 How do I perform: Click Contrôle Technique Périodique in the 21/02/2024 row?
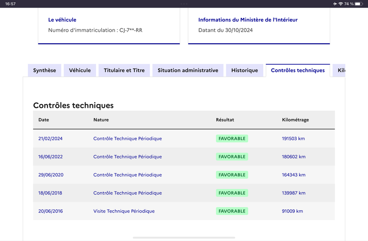click(127, 139)
